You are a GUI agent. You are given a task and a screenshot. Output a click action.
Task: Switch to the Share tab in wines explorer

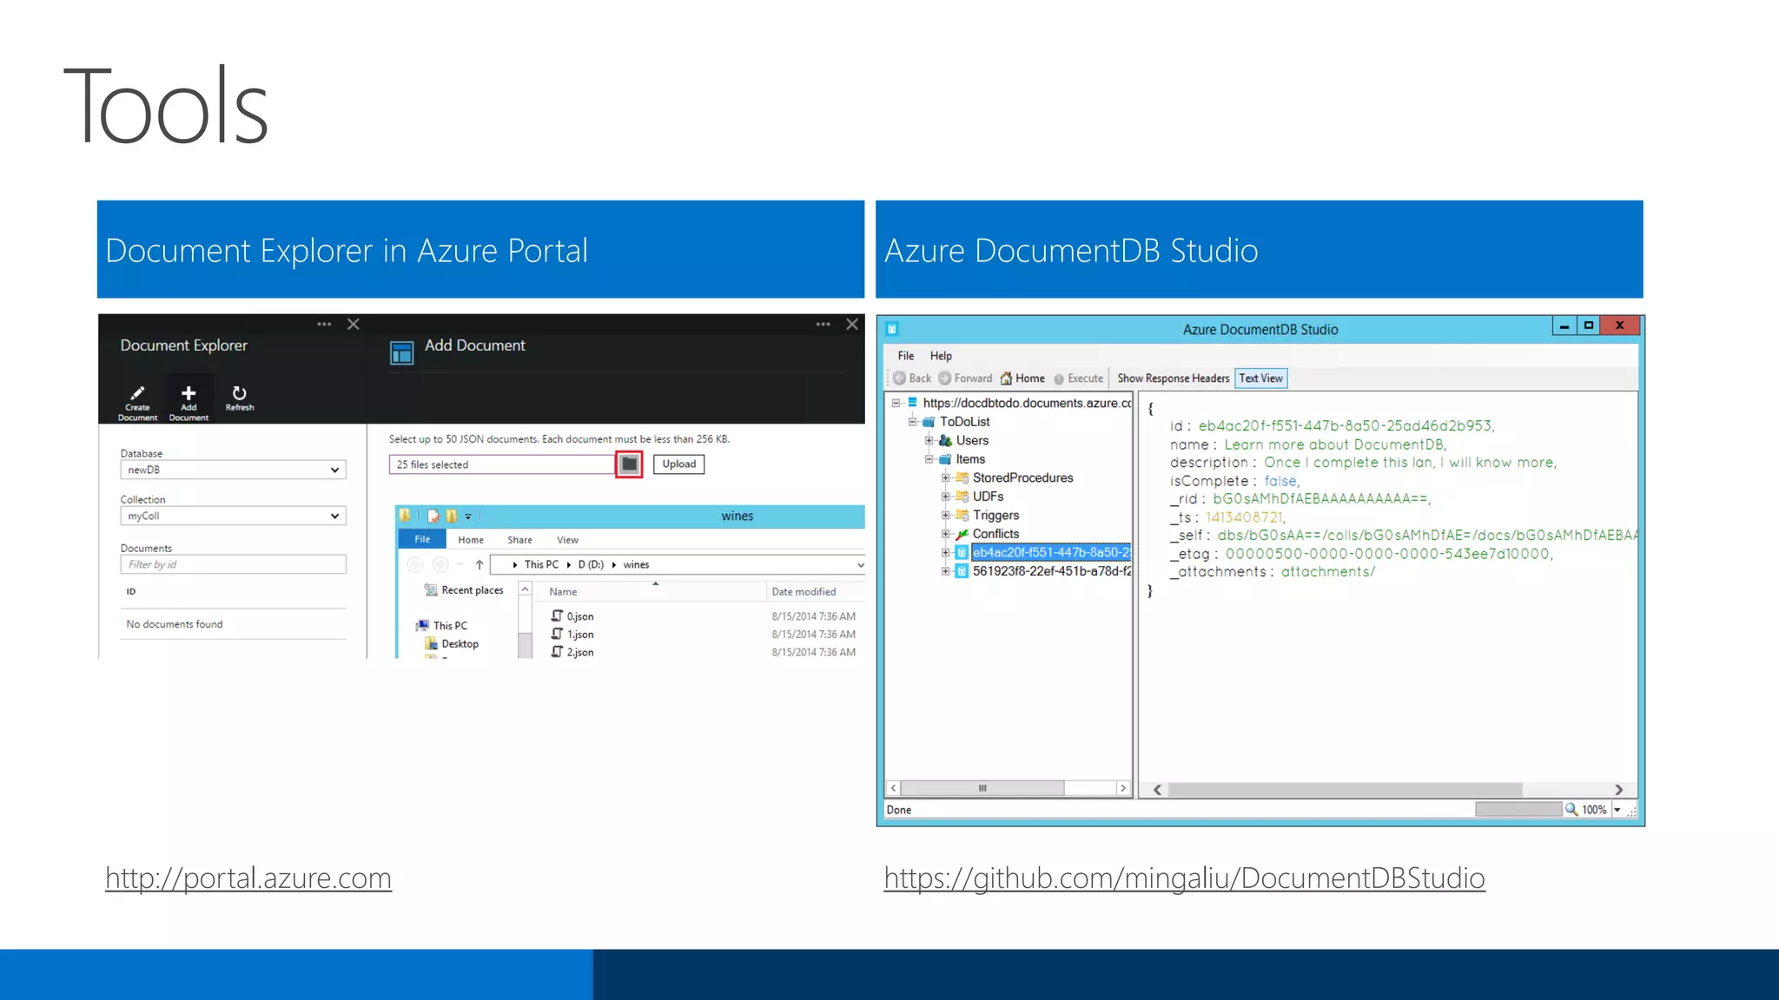(x=520, y=540)
